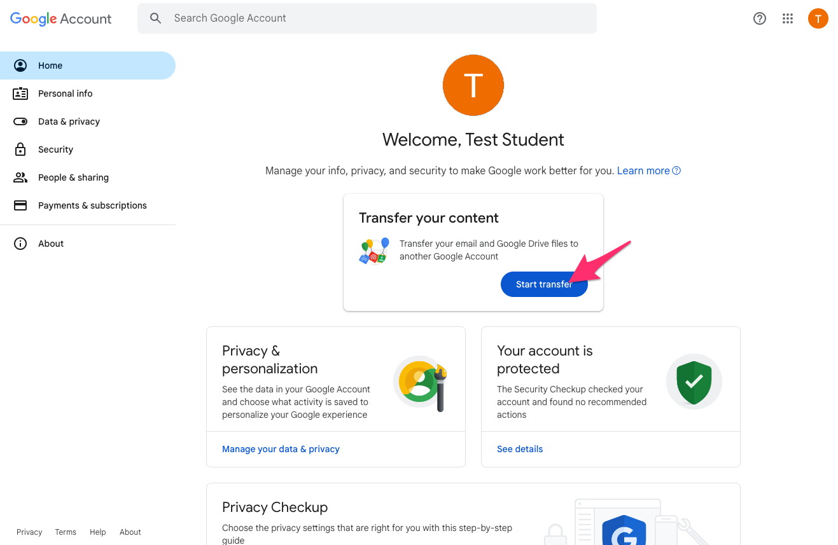Click the Data & privacy toggle icon
This screenshot has height=545, width=838.
(x=20, y=121)
